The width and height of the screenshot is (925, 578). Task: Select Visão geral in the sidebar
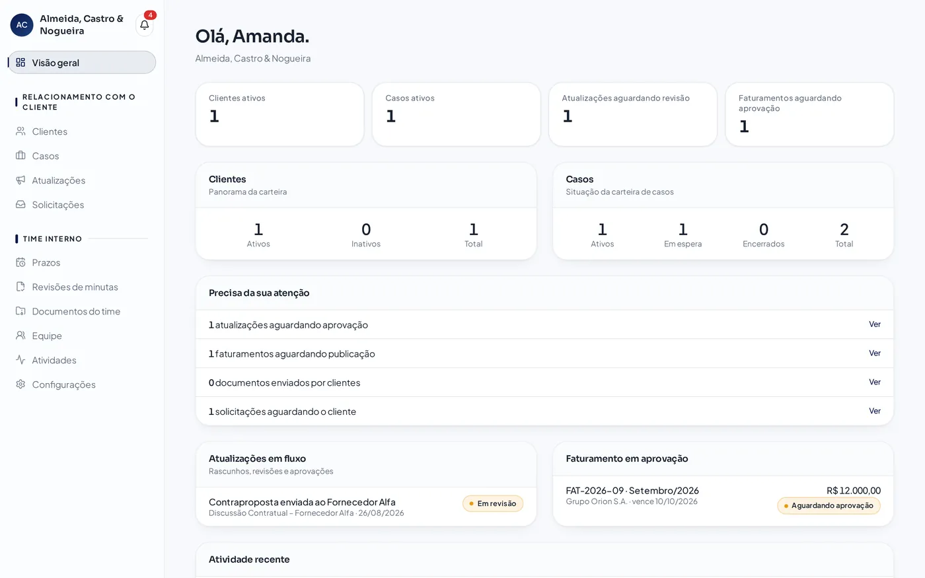82,63
